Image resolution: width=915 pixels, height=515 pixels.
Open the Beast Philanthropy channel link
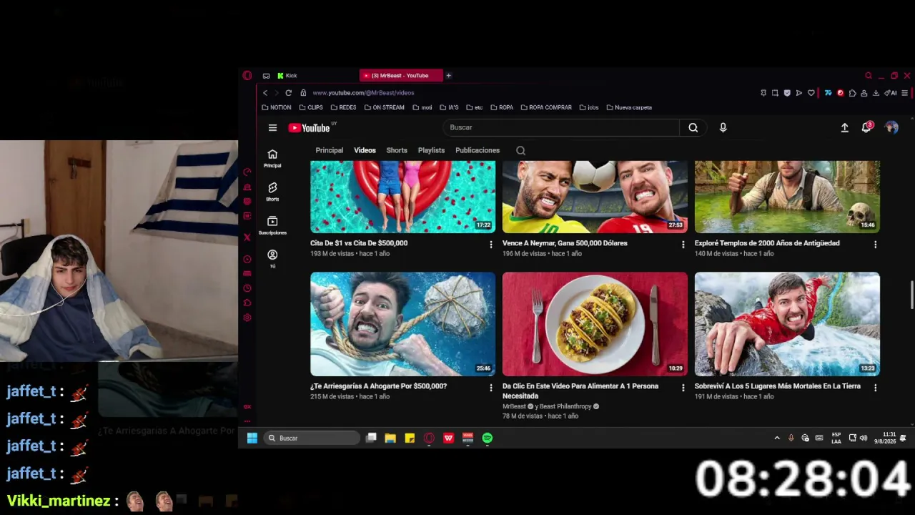pos(565,407)
